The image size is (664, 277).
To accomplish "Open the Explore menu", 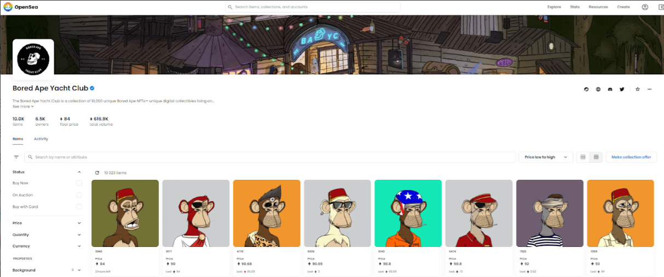I will (x=554, y=7).
